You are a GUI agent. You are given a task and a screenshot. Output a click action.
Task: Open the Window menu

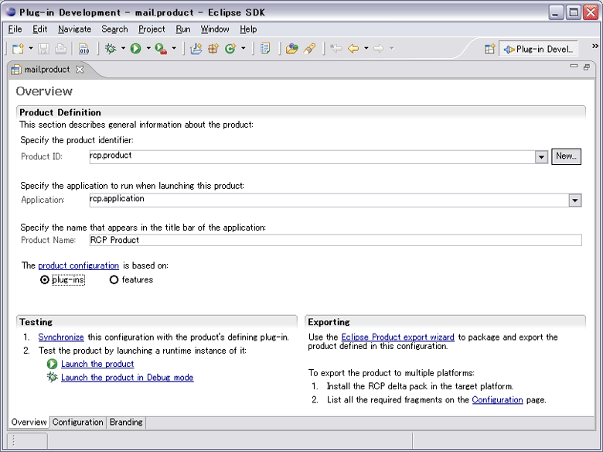215,29
